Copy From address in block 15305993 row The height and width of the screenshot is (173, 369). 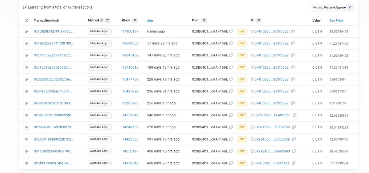231,103
